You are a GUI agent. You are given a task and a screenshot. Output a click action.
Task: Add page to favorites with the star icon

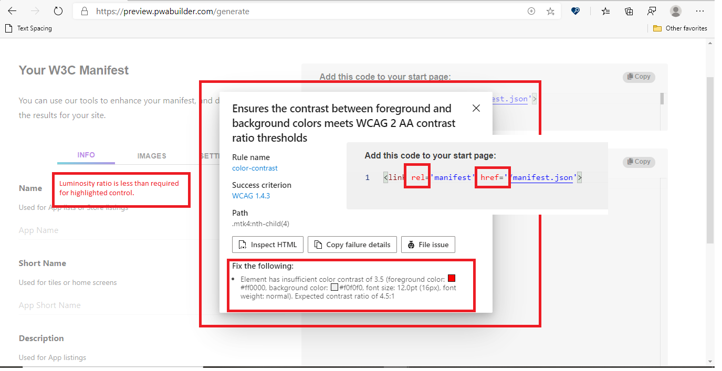pyautogui.click(x=550, y=10)
